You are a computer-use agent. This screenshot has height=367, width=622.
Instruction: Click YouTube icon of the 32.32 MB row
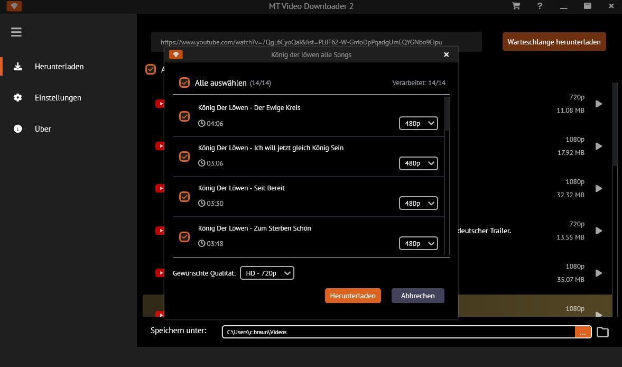click(160, 188)
